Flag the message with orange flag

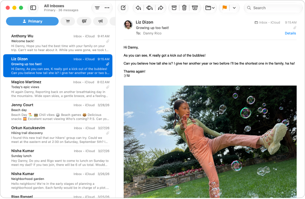coord(224,8)
